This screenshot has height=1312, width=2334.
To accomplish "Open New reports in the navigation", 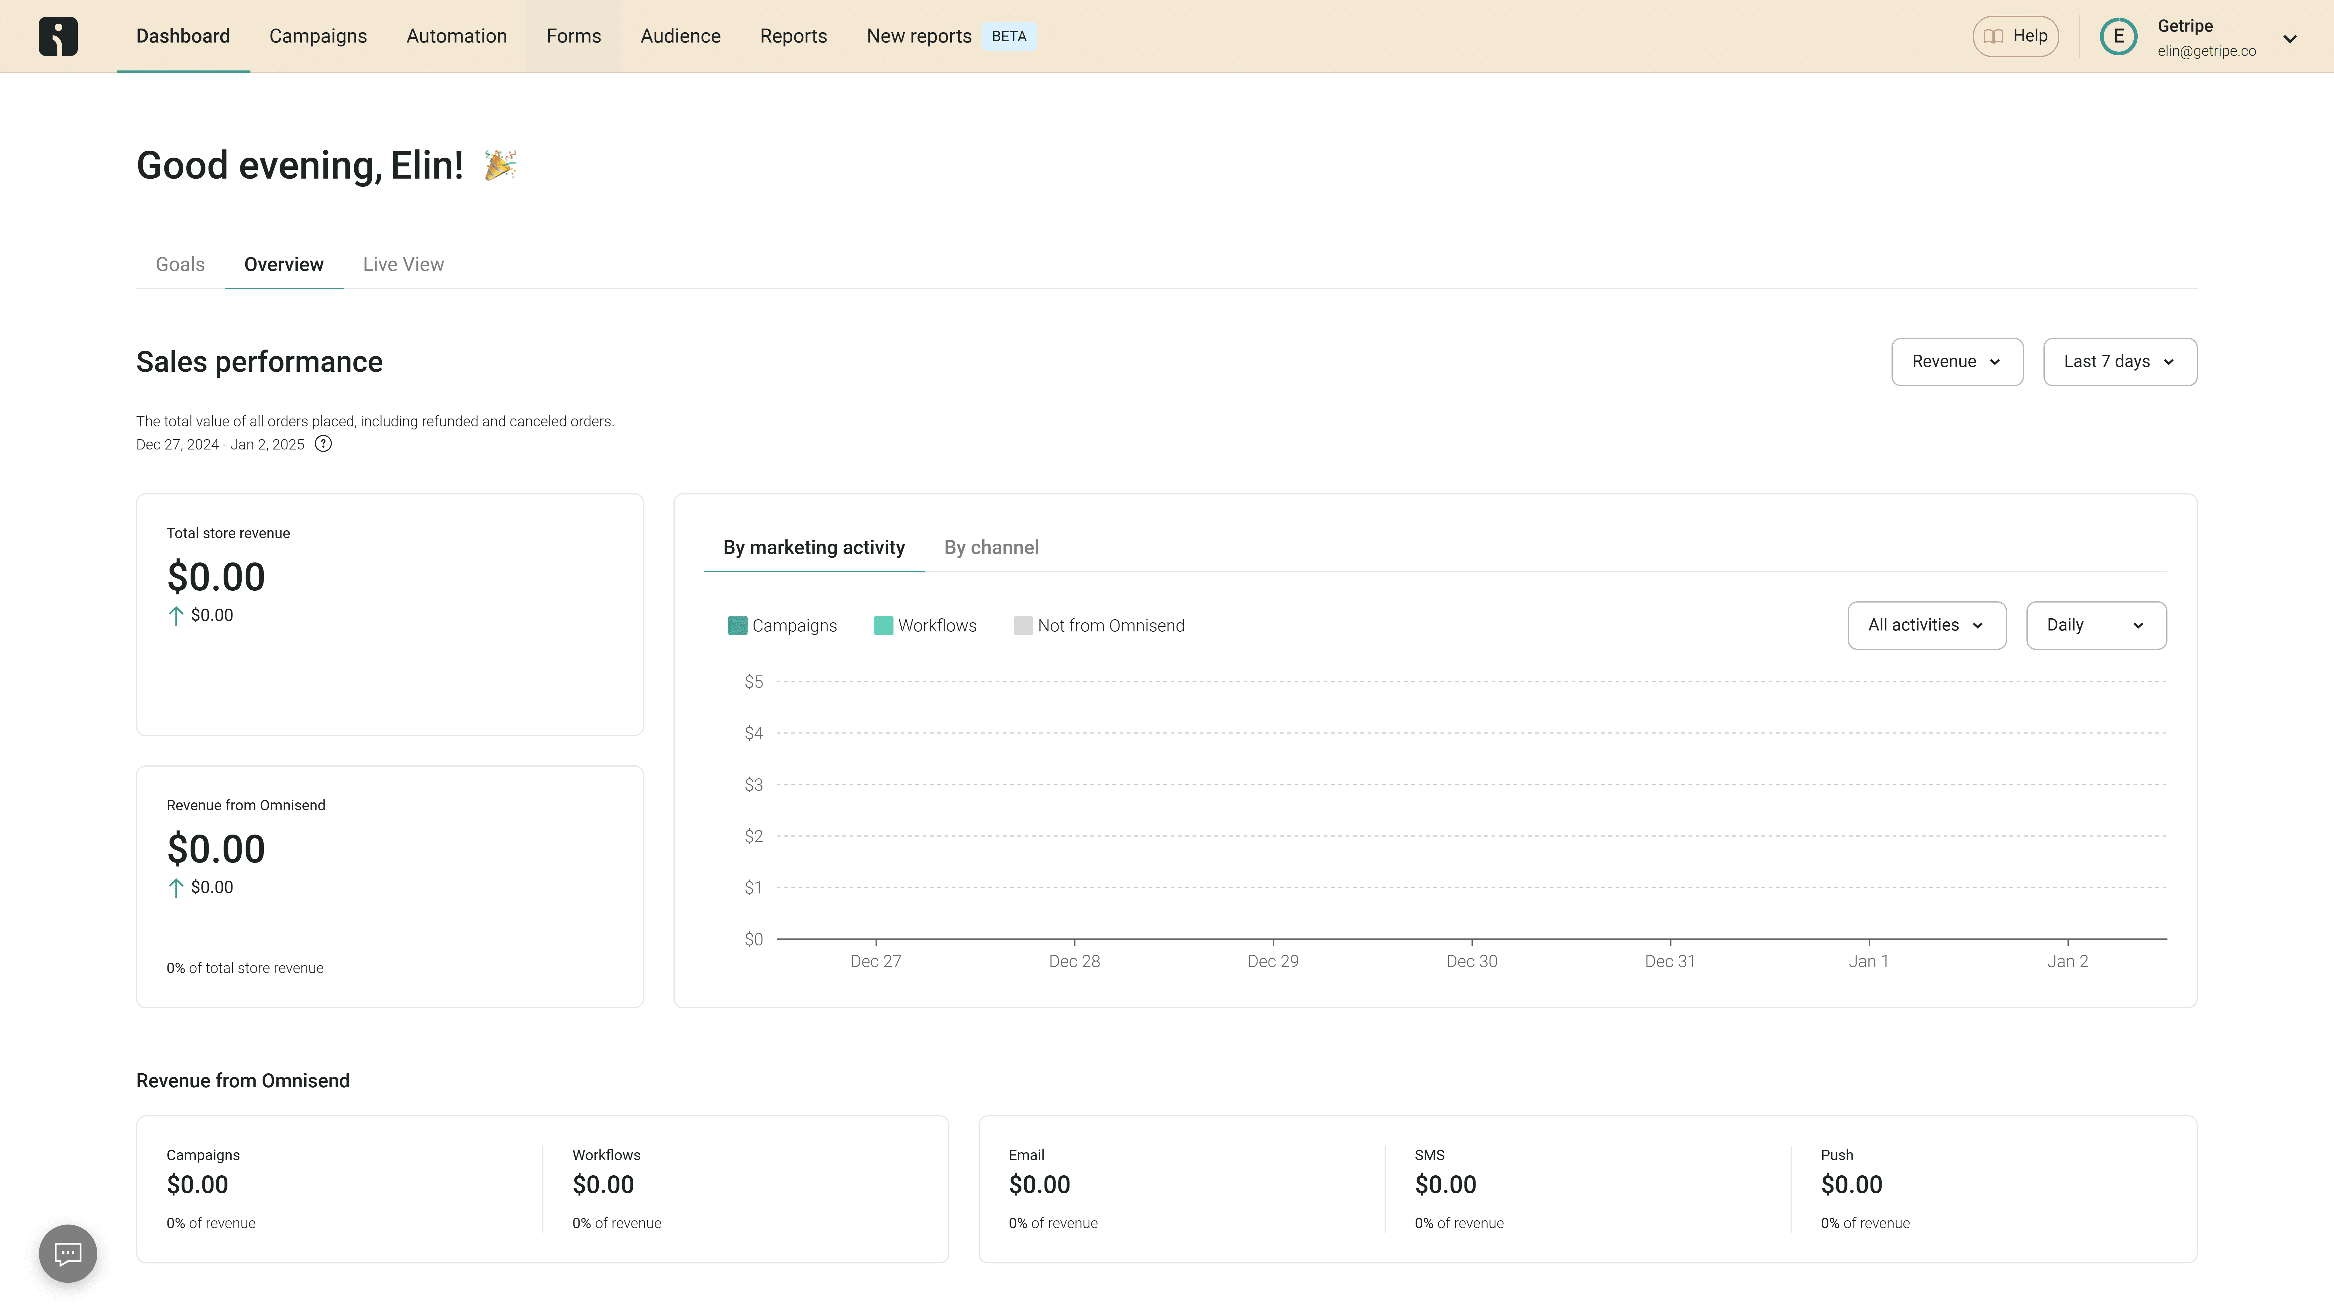I will click(x=919, y=36).
